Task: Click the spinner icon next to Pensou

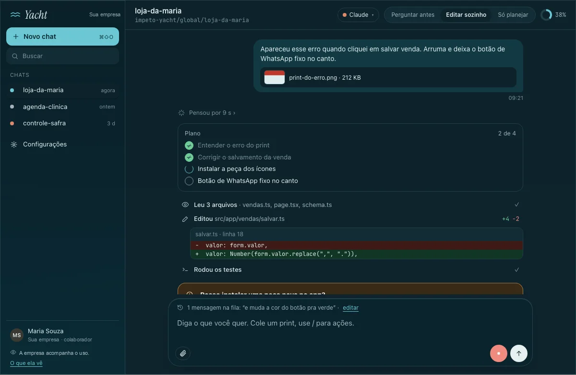Action: pos(181,113)
